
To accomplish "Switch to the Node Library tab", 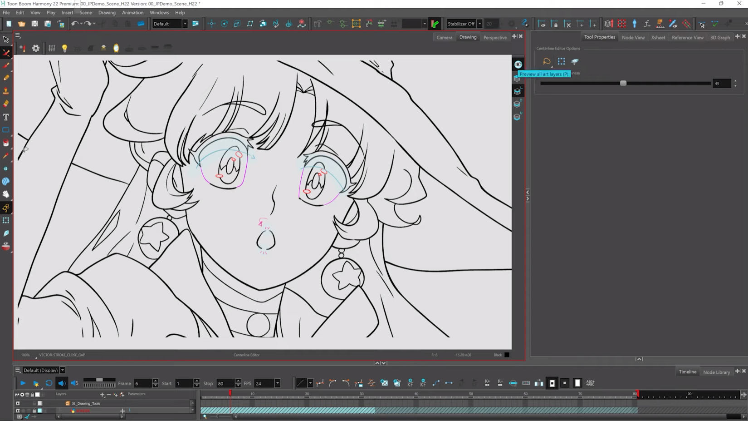I will pyautogui.click(x=716, y=372).
